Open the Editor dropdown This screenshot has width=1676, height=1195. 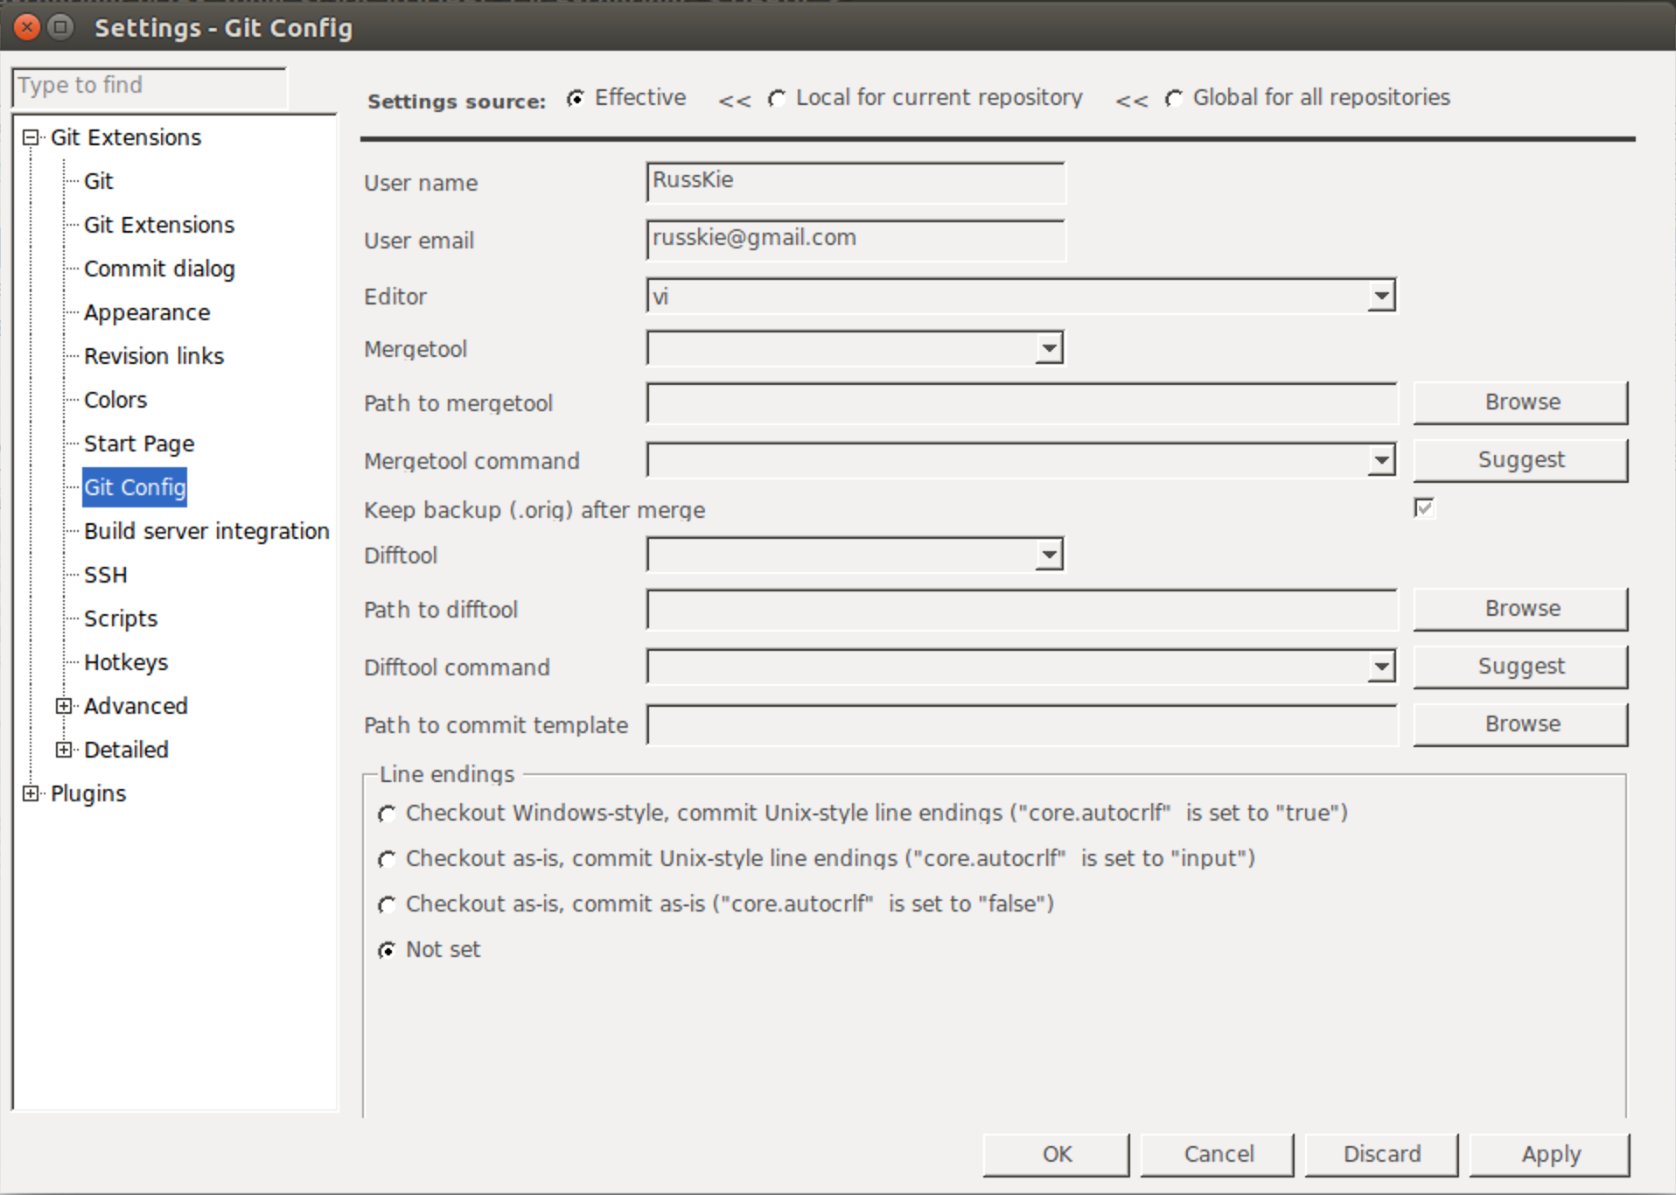click(1380, 296)
